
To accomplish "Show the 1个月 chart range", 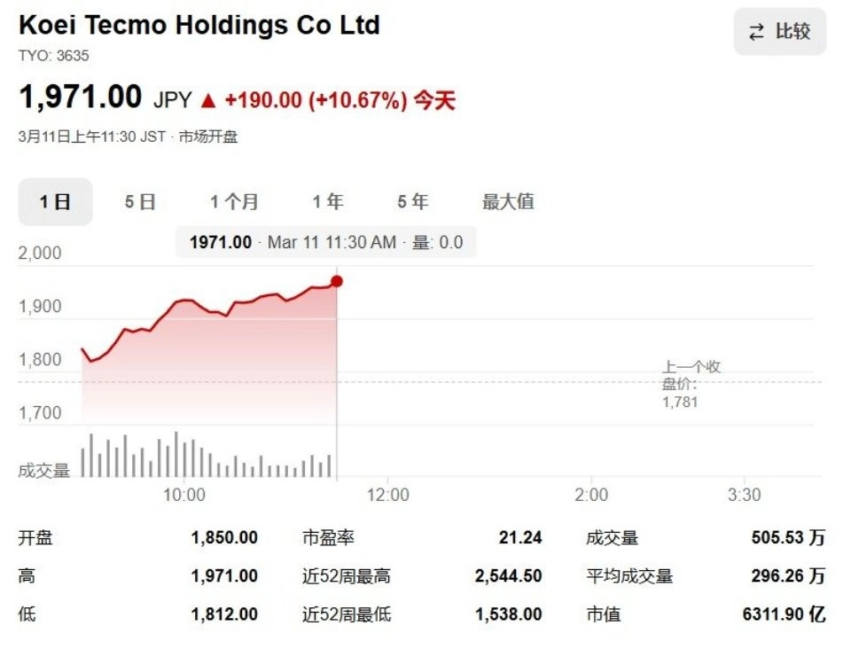I will tap(234, 202).
